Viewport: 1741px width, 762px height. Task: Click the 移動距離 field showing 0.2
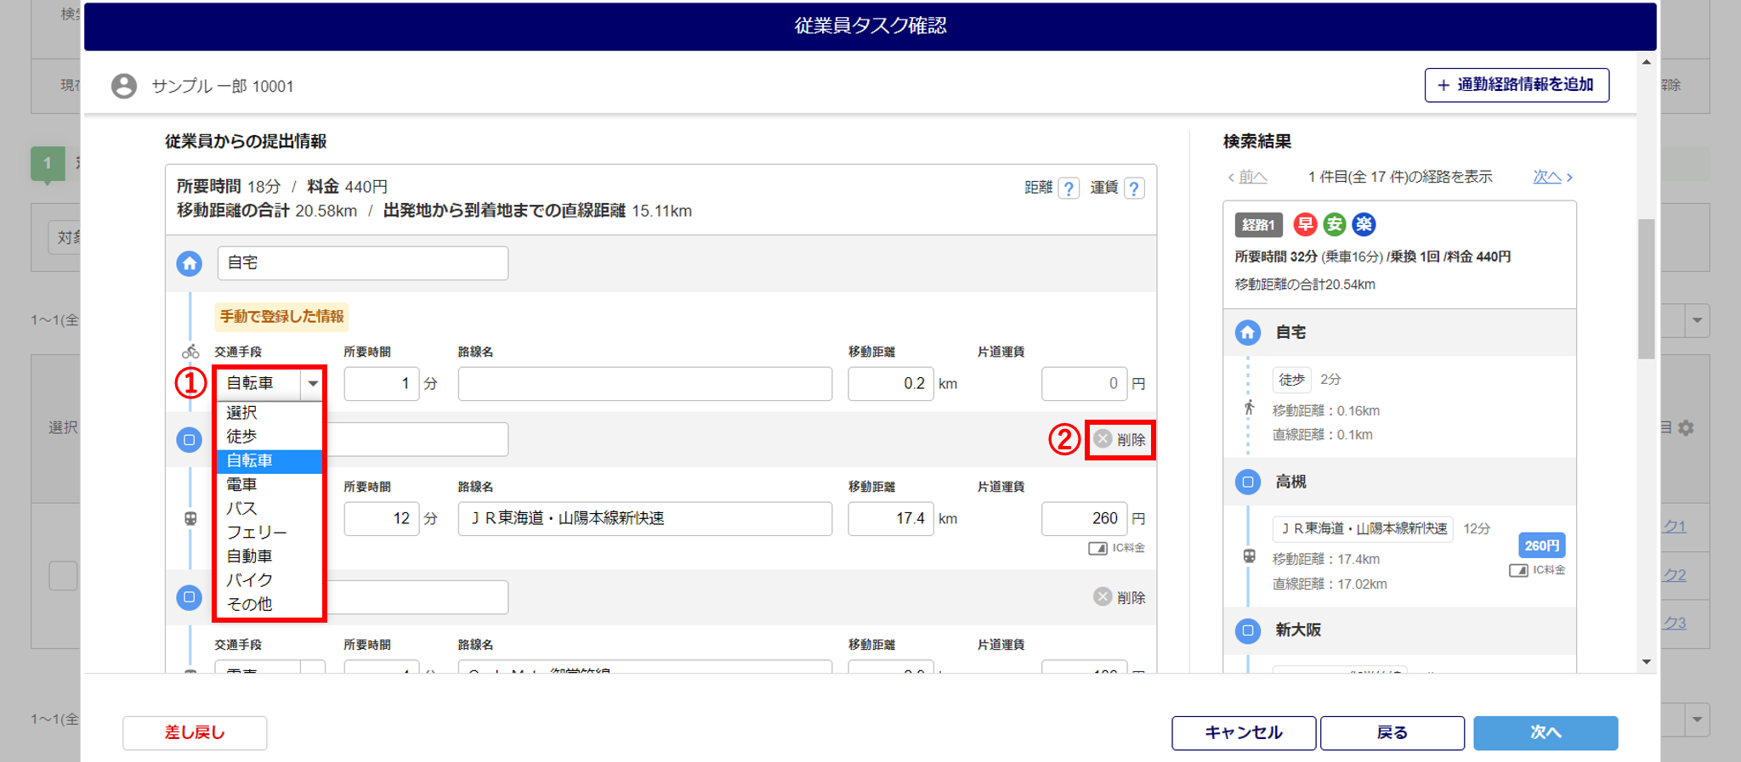[x=891, y=384]
